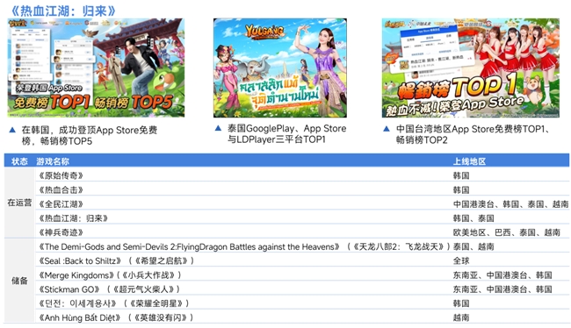Click the region 全球
The width and height of the screenshot is (571, 328).
461,260
